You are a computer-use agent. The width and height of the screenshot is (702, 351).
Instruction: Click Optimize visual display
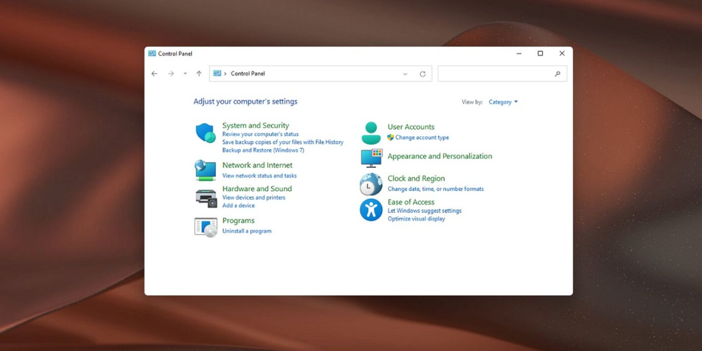click(x=416, y=219)
